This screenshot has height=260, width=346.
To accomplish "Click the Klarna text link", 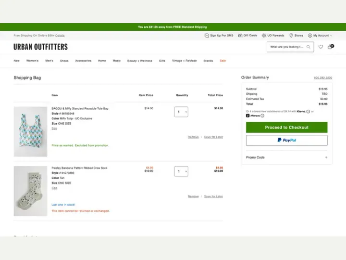I will click(301, 111).
